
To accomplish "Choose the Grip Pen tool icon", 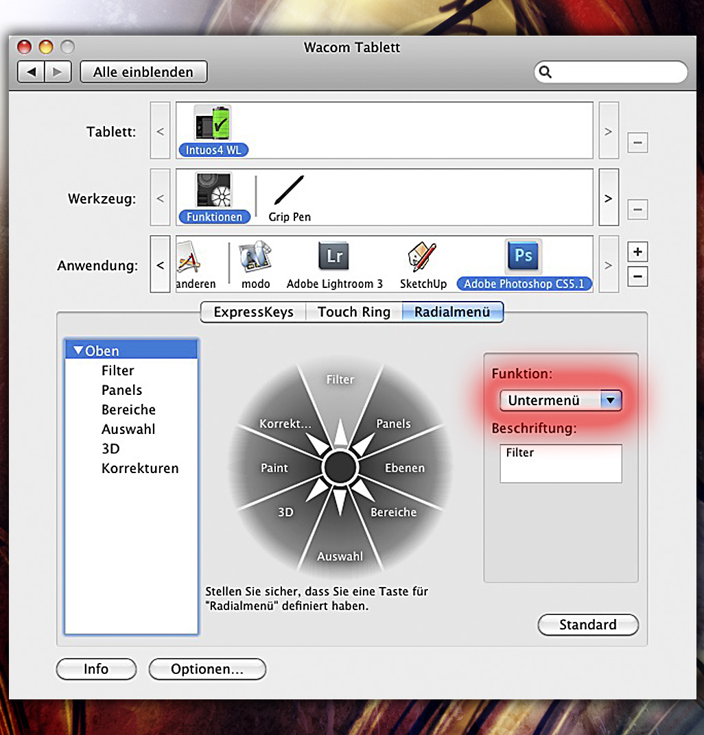I will pos(289,191).
